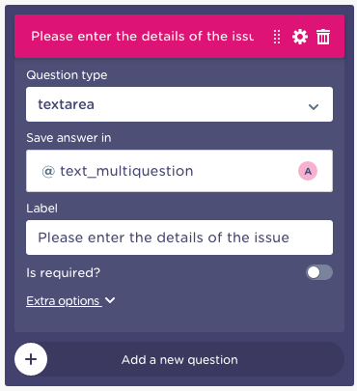Image resolution: width=357 pixels, height=391 pixels.
Task: Click the @ symbol before text_multiquestion
Action: point(48,171)
